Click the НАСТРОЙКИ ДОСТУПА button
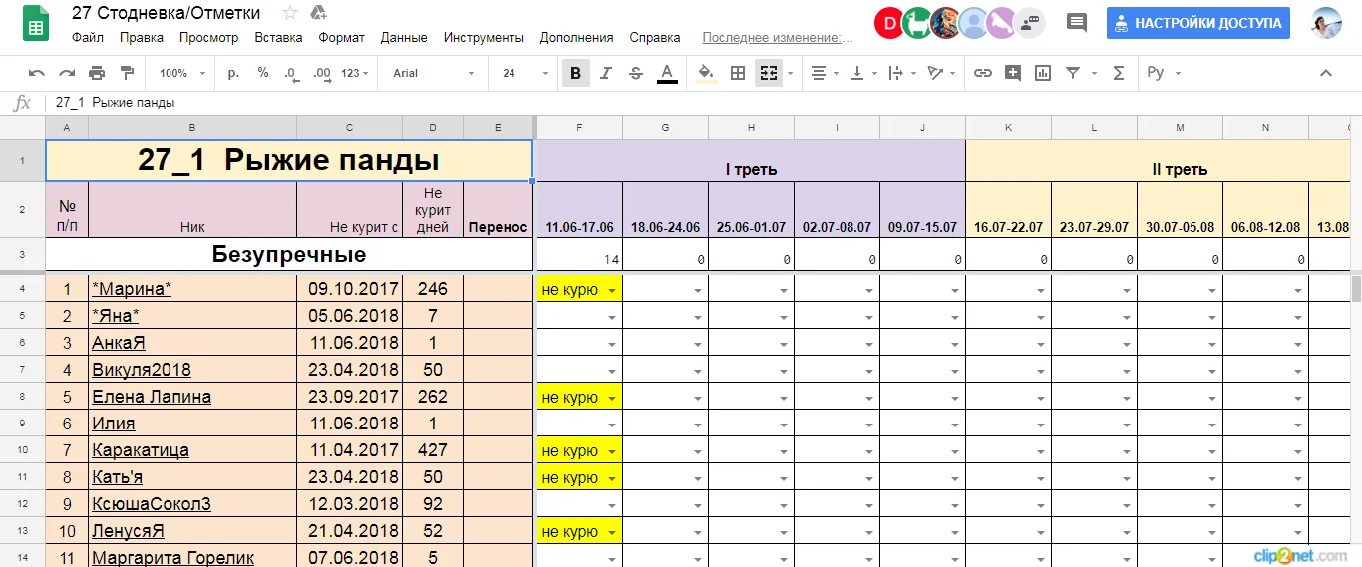Image resolution: width=1362 pixels, height=567 pixels. (x=1197, y=23)
